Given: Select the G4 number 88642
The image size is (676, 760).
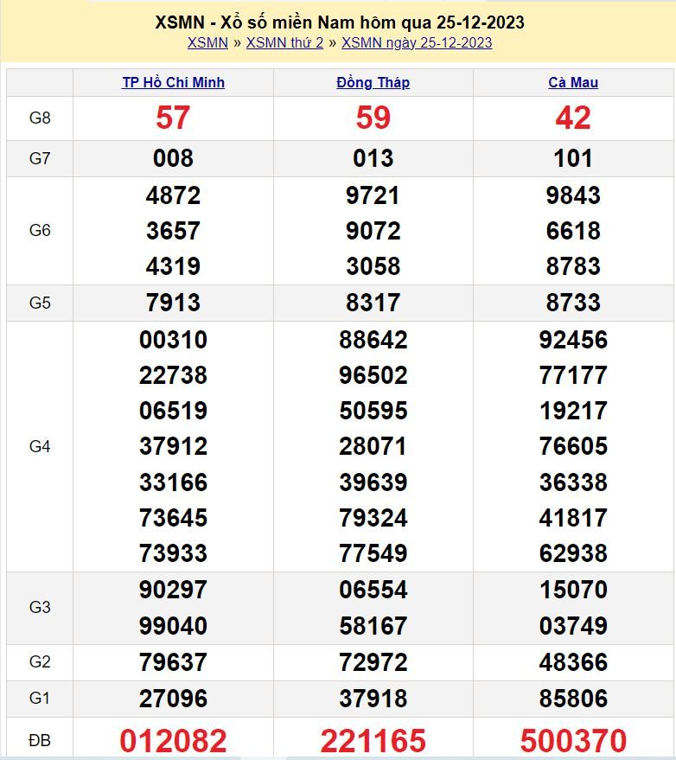Looking at the screenshot, I should 373,339.
